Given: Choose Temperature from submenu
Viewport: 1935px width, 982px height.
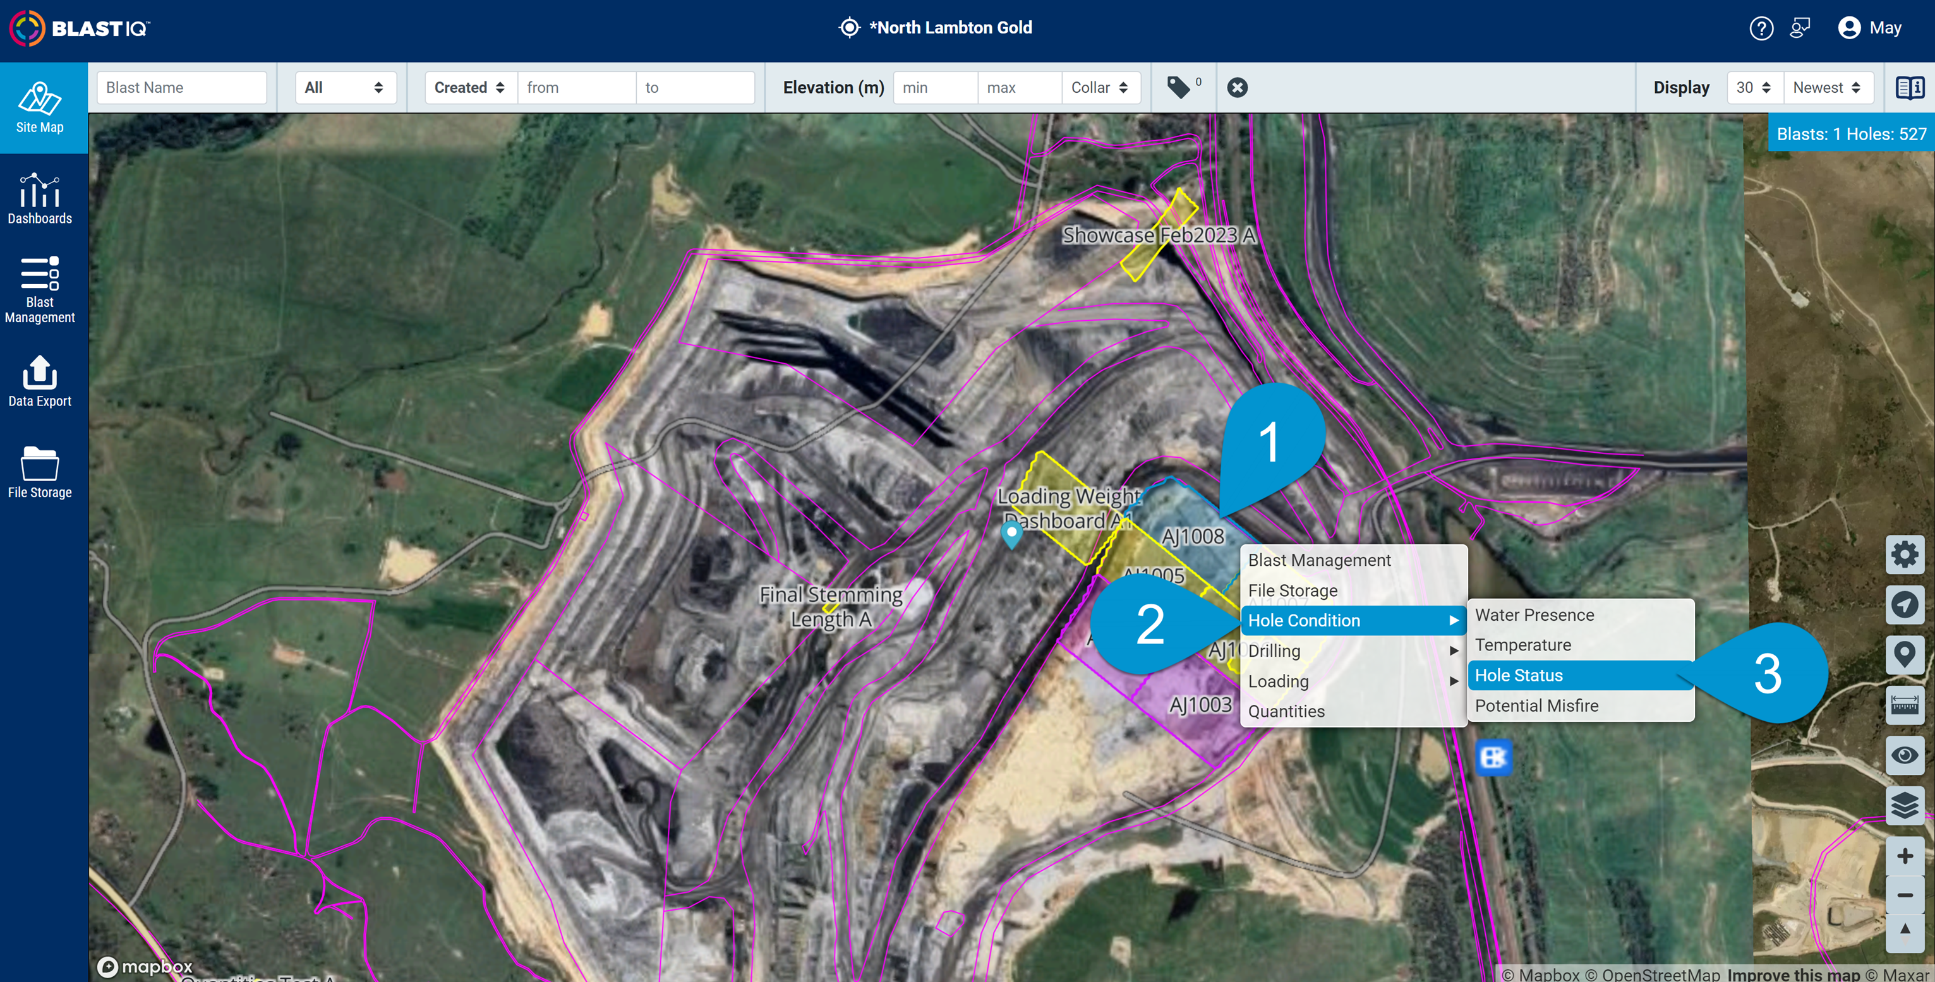Looking at the screenshot, I should point(1581,645).
